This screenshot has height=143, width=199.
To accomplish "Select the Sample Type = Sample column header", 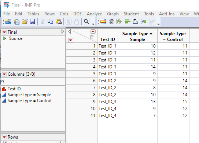I will [x=138, y=35].
